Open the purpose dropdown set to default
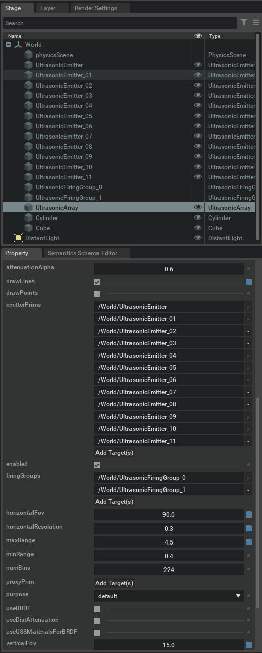Screen dimensions: 262x653 pyautogui.click(x=169, y=596)
